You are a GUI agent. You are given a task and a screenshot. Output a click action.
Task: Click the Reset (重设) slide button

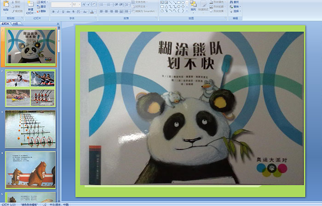tap(41, 6)
